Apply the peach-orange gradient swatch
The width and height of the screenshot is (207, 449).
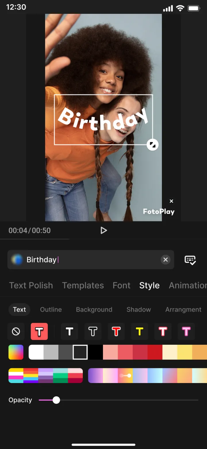point(185,376)
